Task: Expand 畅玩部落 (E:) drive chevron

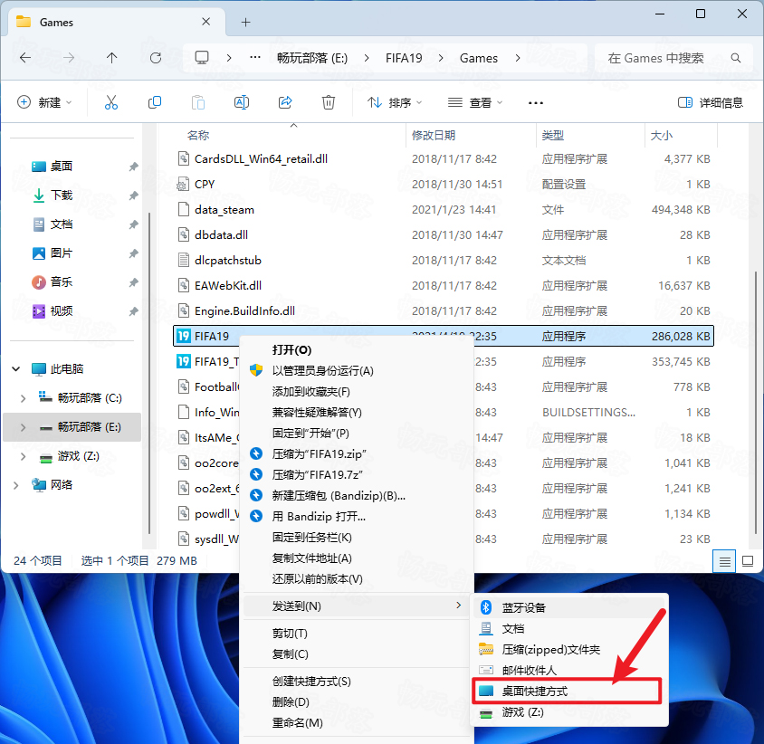Action: (23, 427)
